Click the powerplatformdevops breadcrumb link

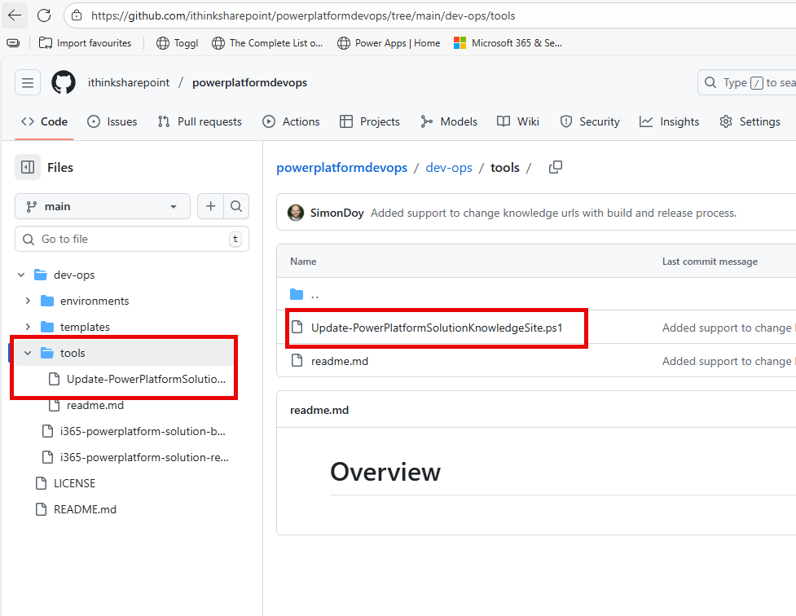pyautogui.click(x=341, y=167)
